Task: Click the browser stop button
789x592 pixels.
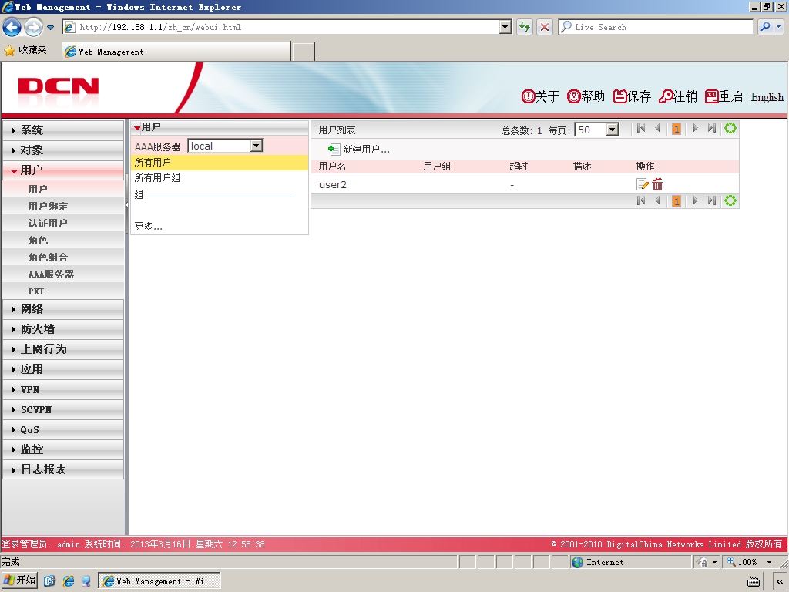Action: click(545, 27)
